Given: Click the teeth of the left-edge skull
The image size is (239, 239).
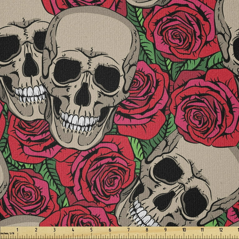Looking at the screenshot, I should click(30, 93).
